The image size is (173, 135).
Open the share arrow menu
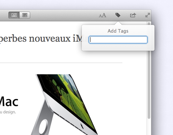point(133,15)
